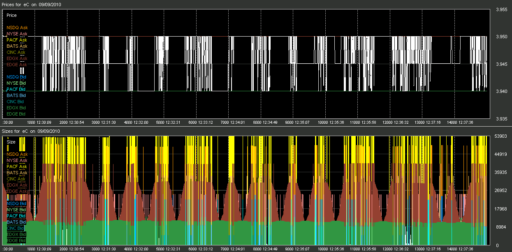Pick PACF Ask legend entry in Sizes chart
Screen dimensions: 512x252
click(x=17, y=166)
